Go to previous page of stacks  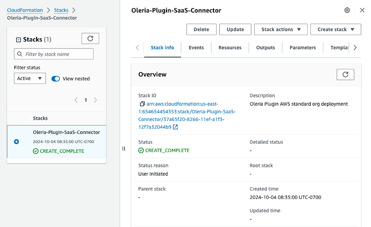[76, 100]
